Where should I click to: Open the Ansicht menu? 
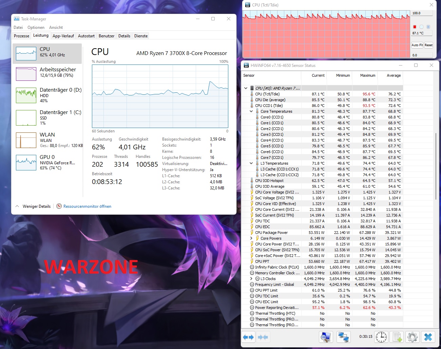[56, 27]
